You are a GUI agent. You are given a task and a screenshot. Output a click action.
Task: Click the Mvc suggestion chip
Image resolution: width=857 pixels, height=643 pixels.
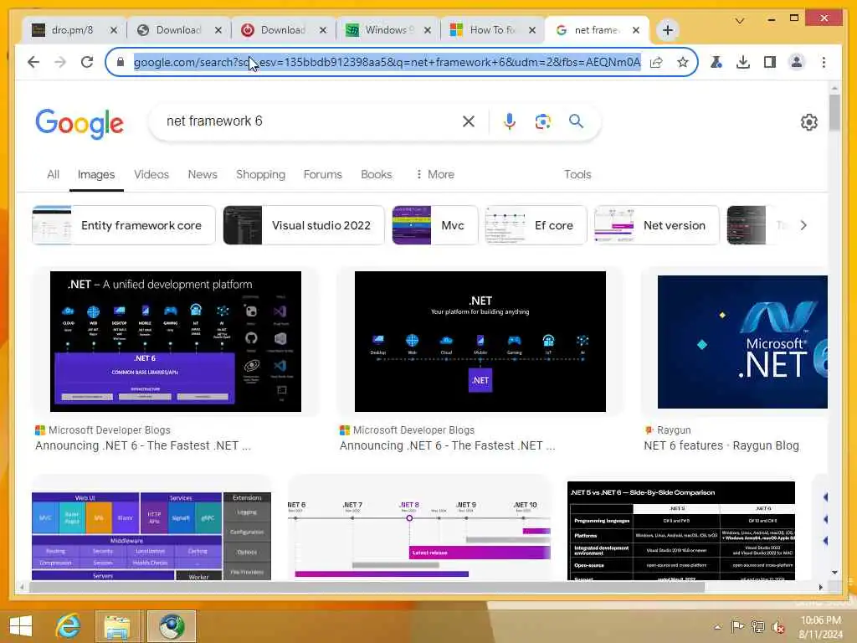click(434, 225)
